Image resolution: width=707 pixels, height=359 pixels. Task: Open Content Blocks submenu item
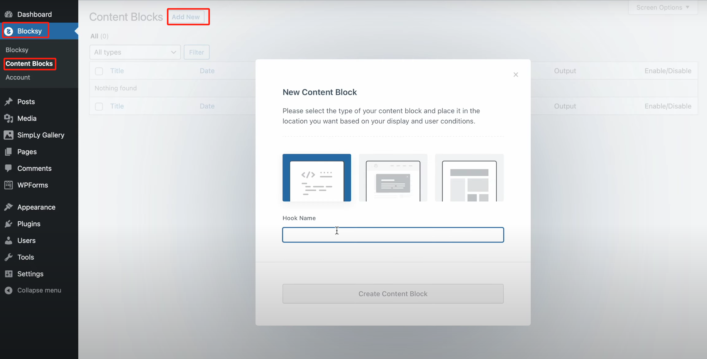point(29,63)
